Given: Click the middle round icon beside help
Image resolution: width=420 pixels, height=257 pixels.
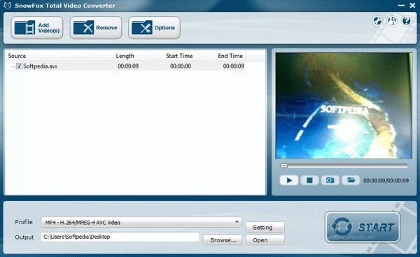Looking at the screenshot, I should pyautogui.click(x=392, y=20).
